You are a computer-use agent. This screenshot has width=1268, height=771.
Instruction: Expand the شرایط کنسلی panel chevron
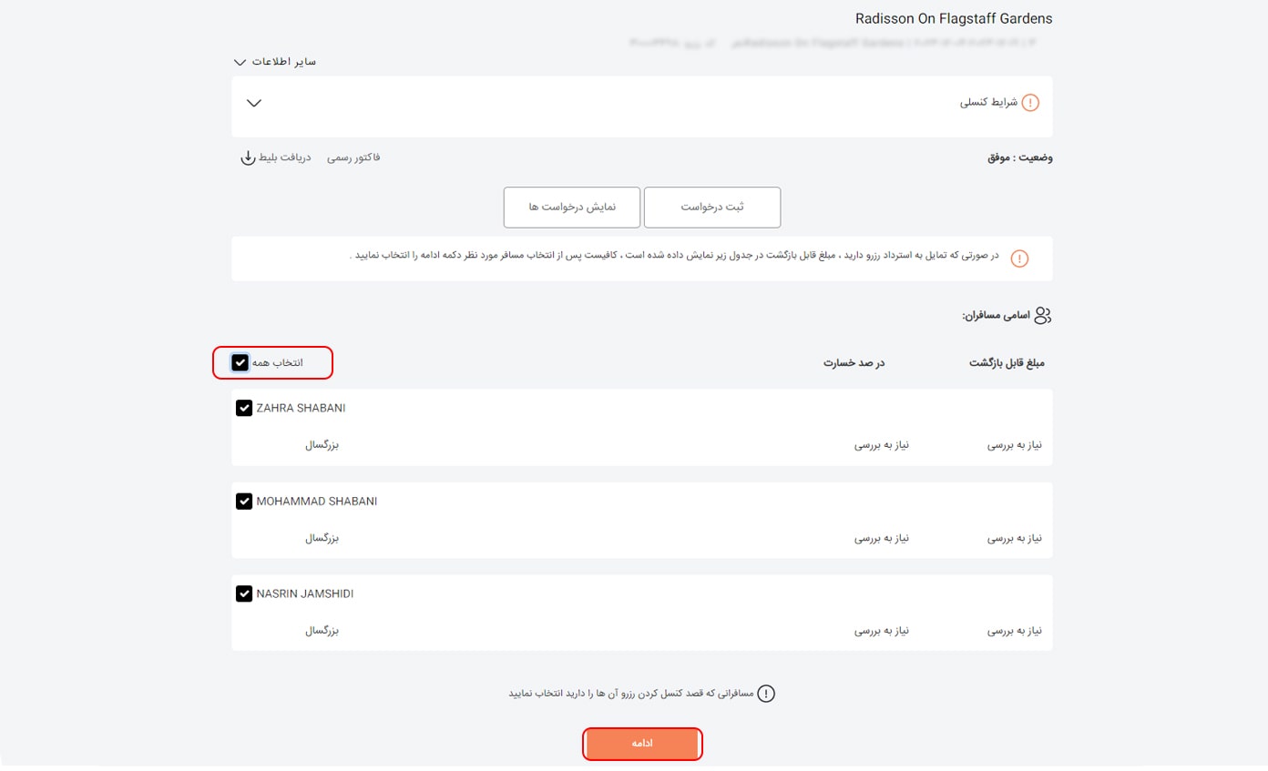point(254,103)
